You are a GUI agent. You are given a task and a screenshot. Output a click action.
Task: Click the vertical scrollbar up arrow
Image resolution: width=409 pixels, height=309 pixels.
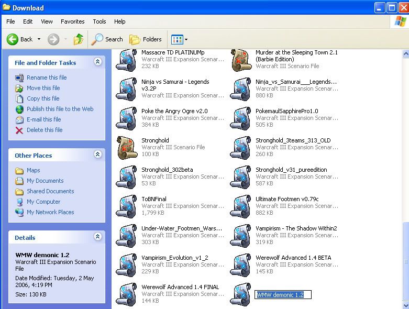406,53
